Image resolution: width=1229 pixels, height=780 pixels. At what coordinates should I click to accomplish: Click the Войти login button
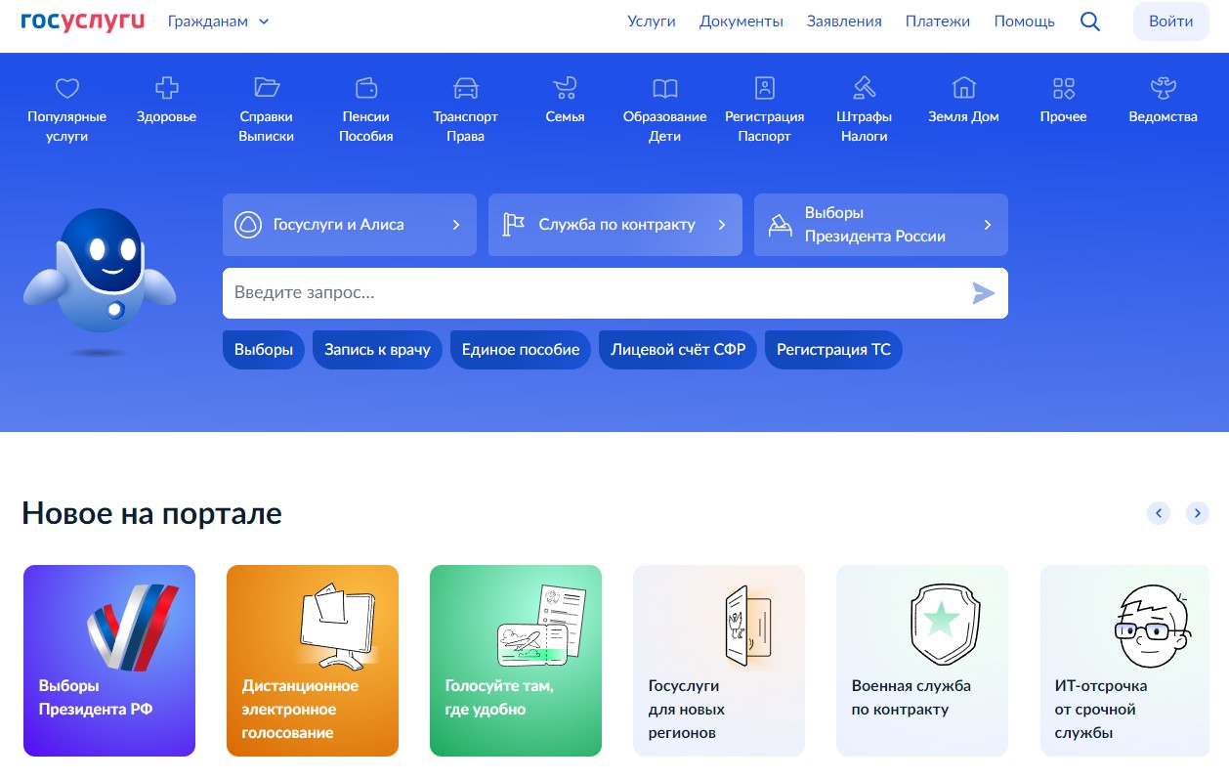[1170, 22]
